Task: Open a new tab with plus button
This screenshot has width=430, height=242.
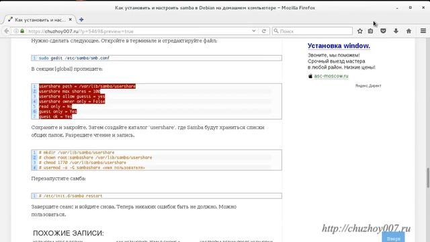Action: 81,19
